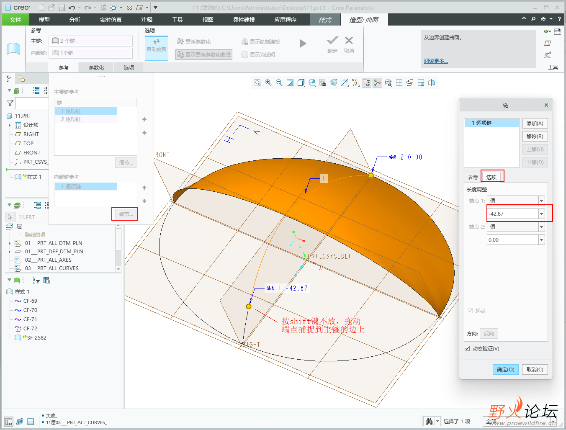Toggle annotation display icon
The image size is (566, 430).
(366, 83)
